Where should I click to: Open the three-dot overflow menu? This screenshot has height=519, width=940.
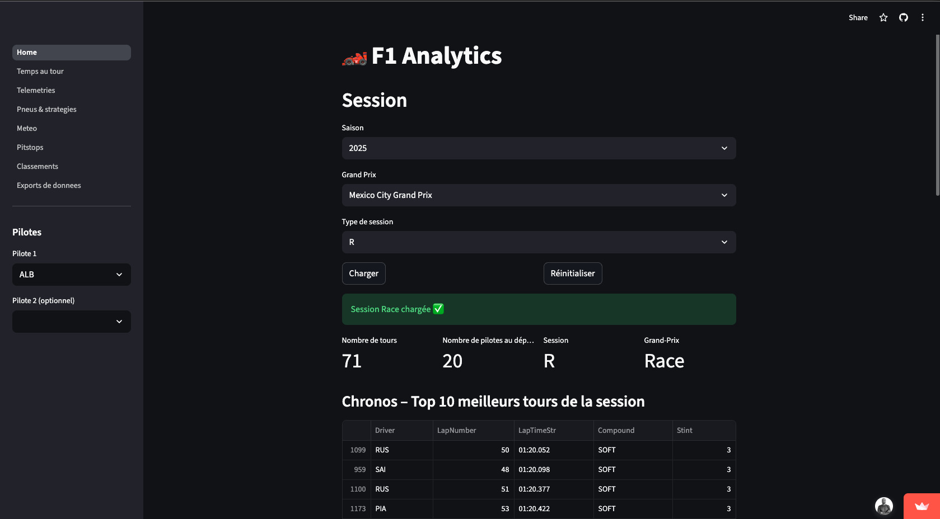coord(923,17)
